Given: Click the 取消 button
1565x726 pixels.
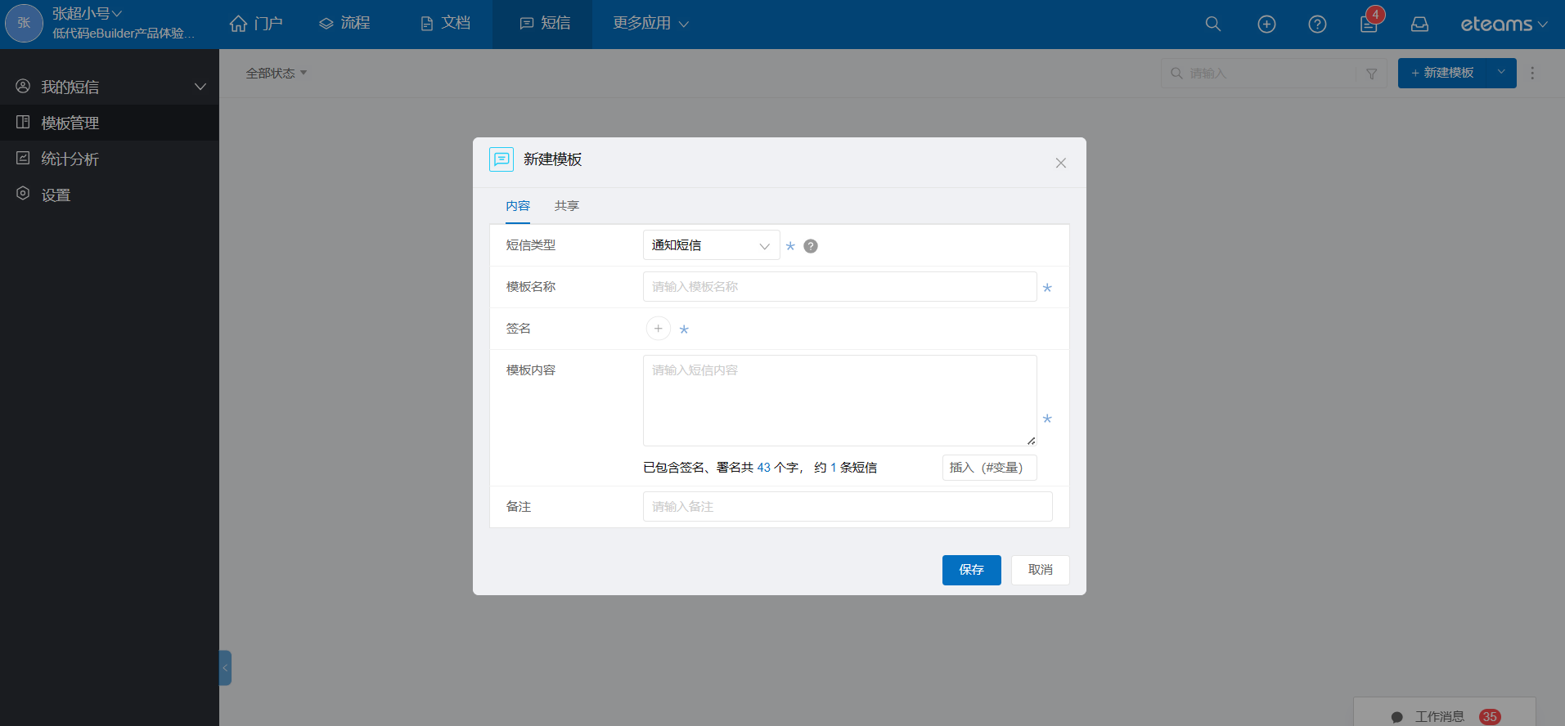Looking at the screenshot, I should click(x=1041, y=570).
